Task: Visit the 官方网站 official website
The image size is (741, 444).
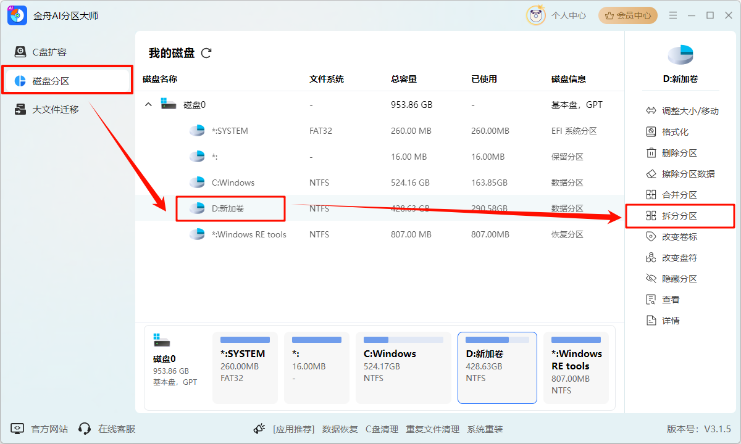Action: [x=48, y=429]
